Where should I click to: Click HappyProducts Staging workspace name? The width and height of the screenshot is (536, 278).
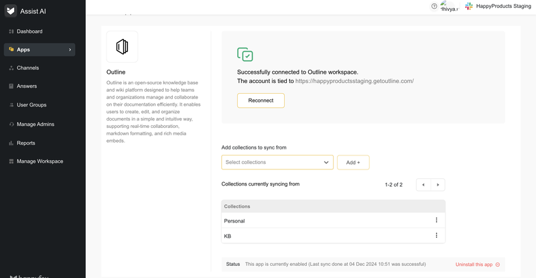click(504, 6)
